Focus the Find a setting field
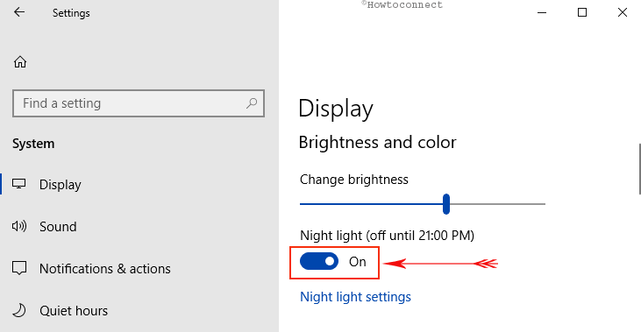641x332 pixels. coord(139,103)
